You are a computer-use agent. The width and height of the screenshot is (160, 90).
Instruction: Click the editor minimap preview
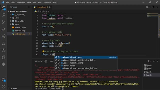[x=152, y=15]
